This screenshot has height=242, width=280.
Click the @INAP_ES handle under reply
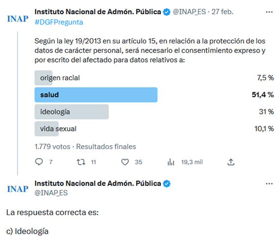click(x=51, y=193)
